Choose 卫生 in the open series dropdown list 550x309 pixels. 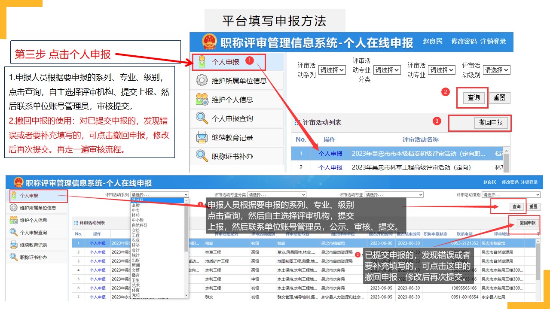[136, 280]
